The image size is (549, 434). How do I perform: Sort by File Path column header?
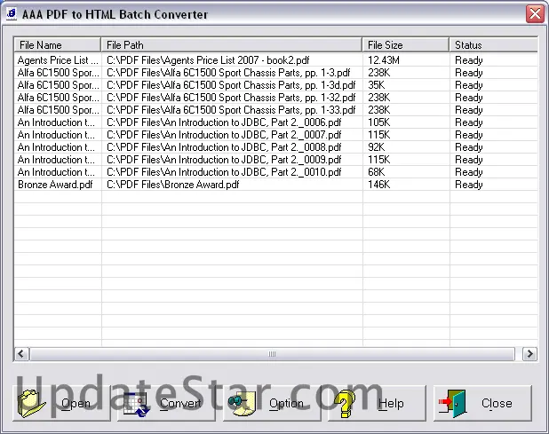[x=232, y=44]
